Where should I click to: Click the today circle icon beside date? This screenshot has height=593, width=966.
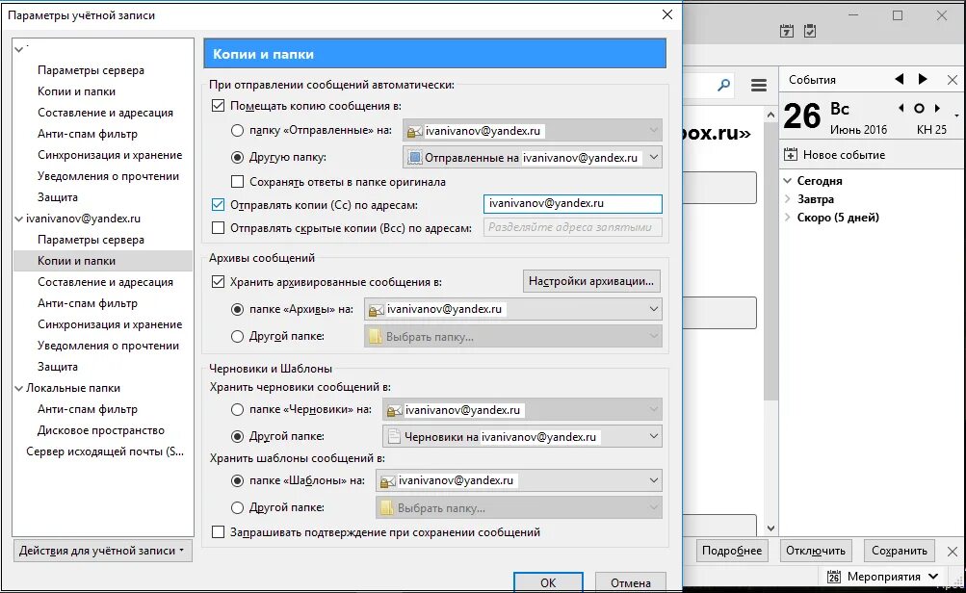coord(919,109)
